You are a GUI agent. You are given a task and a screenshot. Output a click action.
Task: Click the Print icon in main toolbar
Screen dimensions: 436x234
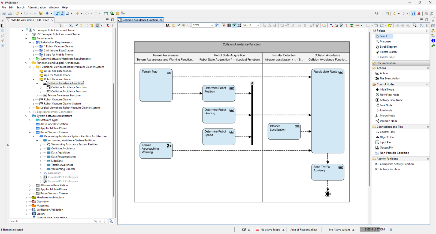10,13
